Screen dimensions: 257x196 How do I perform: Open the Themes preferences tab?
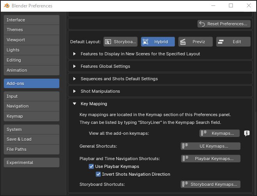32,30
